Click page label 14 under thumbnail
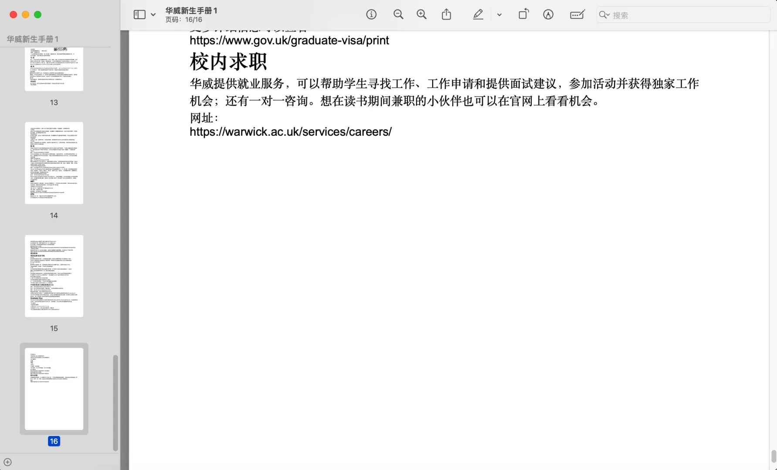The height and width of the screenshot is (470, 777). point(54,215)
